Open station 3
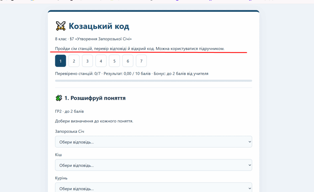This screenshot has width=314, height=192. point(87,61)
